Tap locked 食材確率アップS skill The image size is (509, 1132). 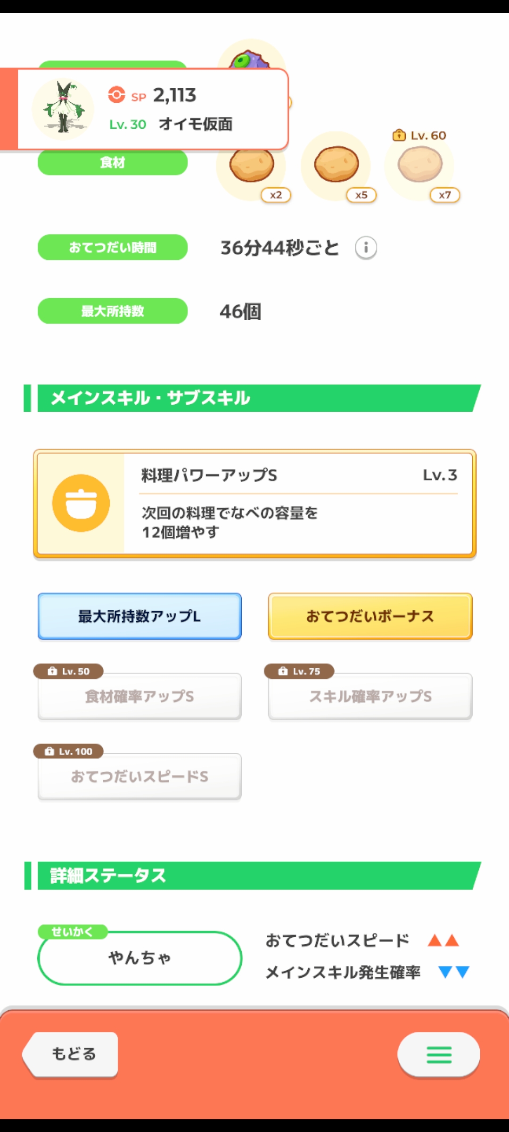click(x=140, y=696)
